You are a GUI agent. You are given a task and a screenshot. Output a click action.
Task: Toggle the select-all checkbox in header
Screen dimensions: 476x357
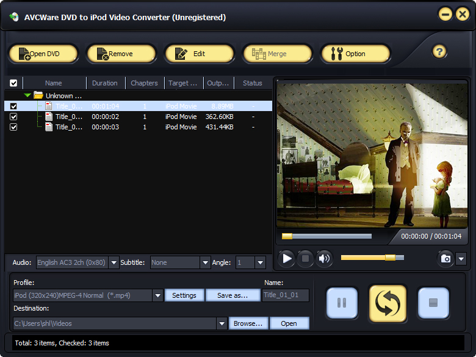point(13,83)
